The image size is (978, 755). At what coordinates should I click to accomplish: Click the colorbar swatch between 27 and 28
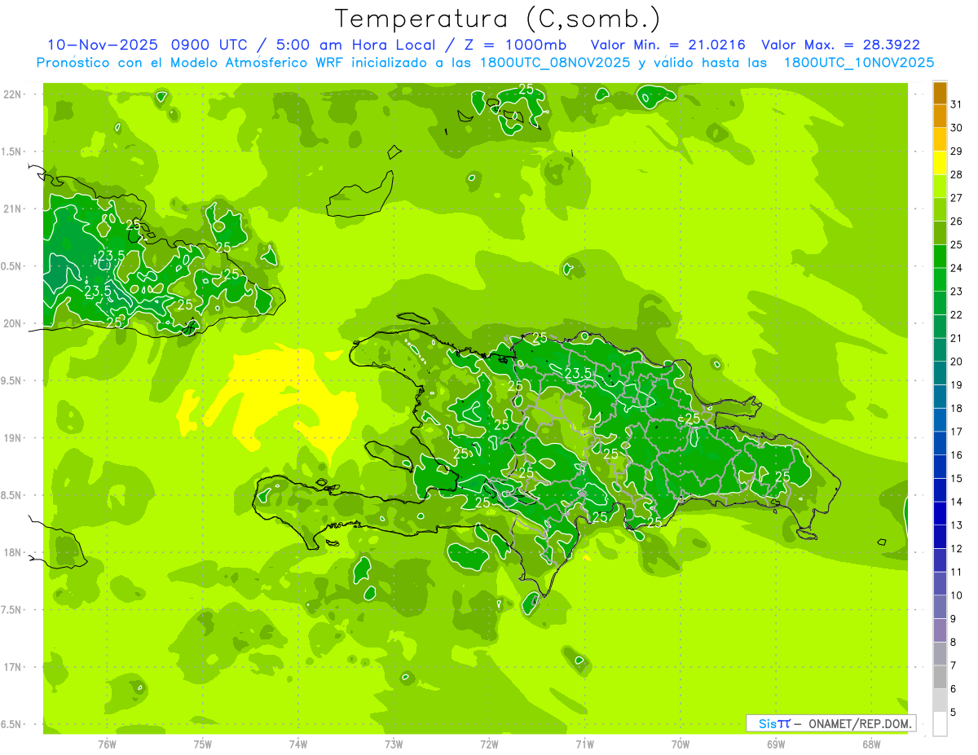coord(940,187)
